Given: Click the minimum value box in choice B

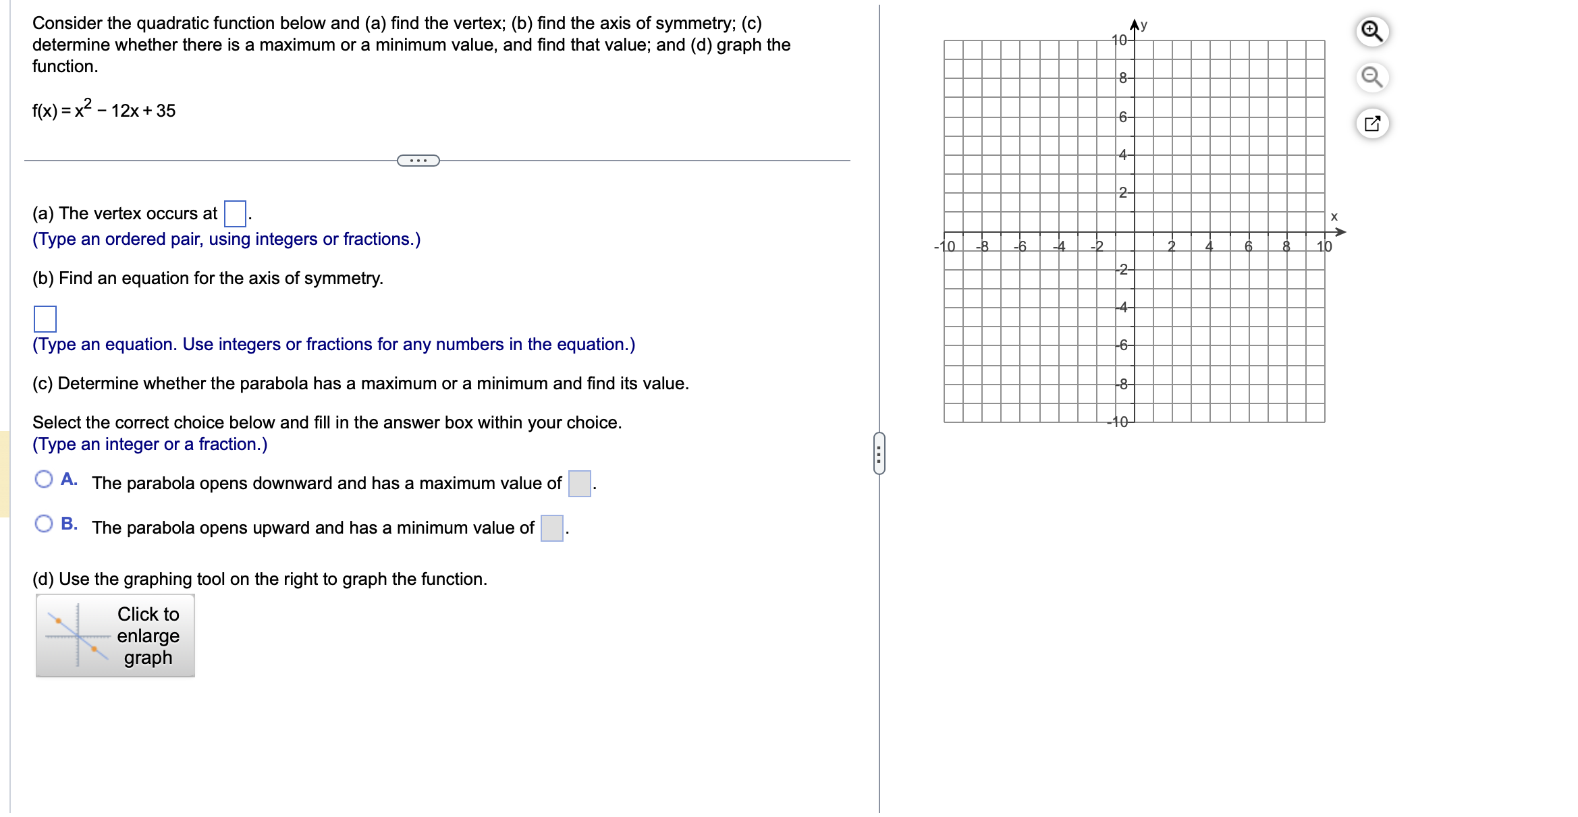Looking at the screenshot, I should pyautogui.click(x=552, y=528).
